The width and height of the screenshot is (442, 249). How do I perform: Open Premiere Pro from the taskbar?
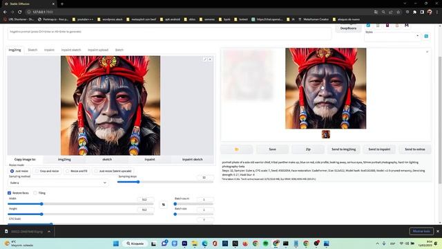tap(184, 243)
